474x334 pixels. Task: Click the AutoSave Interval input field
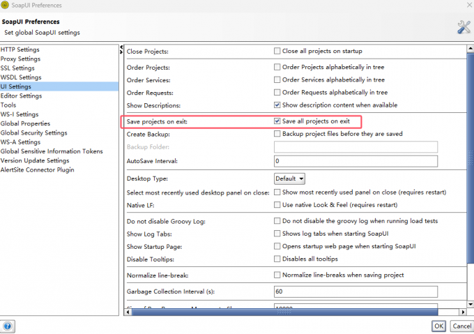(x=355, y=161)
